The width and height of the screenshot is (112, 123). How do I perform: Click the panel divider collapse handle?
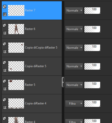click(63, 82)
